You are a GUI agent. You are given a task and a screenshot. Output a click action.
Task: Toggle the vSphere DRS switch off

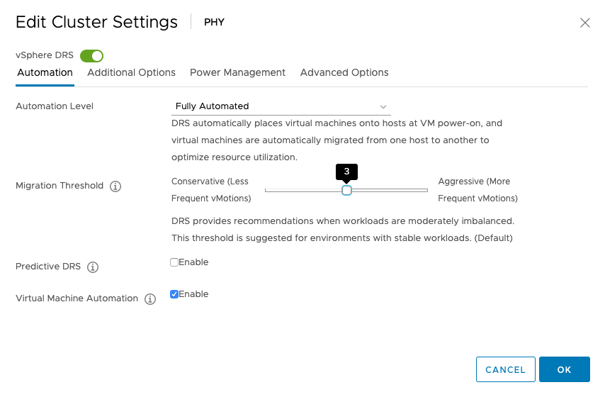pyautogui.click(x=92, y=55)
